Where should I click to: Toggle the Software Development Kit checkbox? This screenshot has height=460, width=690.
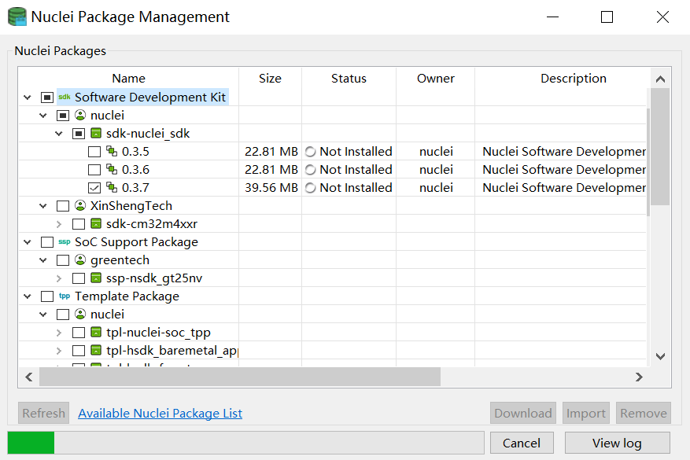tap(47, 98)
